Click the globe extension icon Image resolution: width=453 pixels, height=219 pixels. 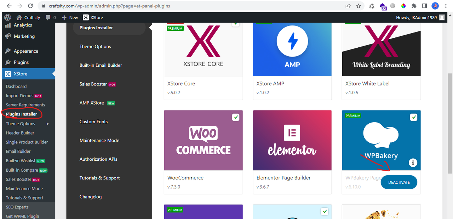tap(393, 6)
